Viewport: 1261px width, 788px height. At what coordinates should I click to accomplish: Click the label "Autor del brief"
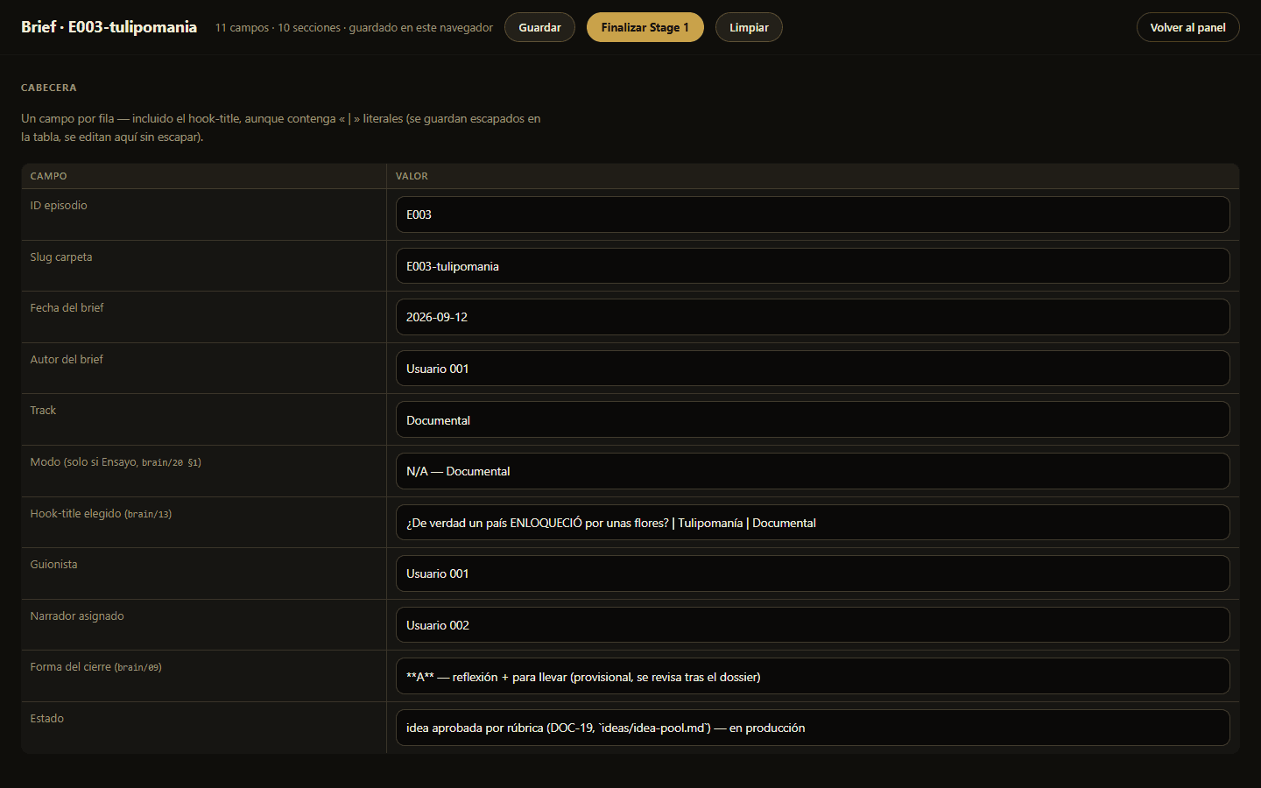coord(67,360)
